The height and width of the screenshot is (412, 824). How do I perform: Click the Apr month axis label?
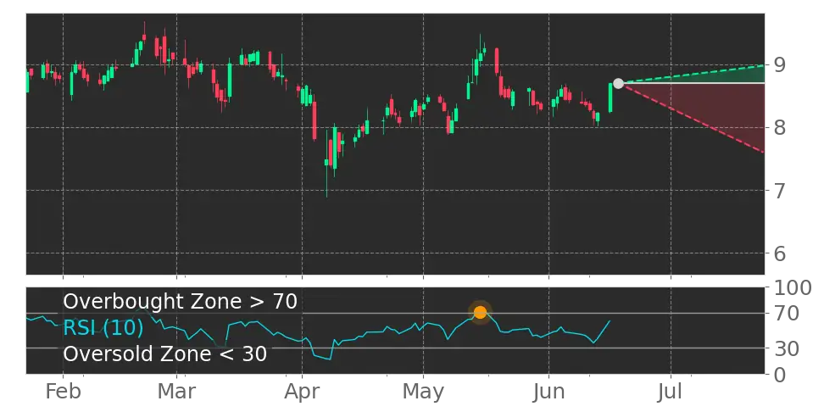click(x=302, y=393)
